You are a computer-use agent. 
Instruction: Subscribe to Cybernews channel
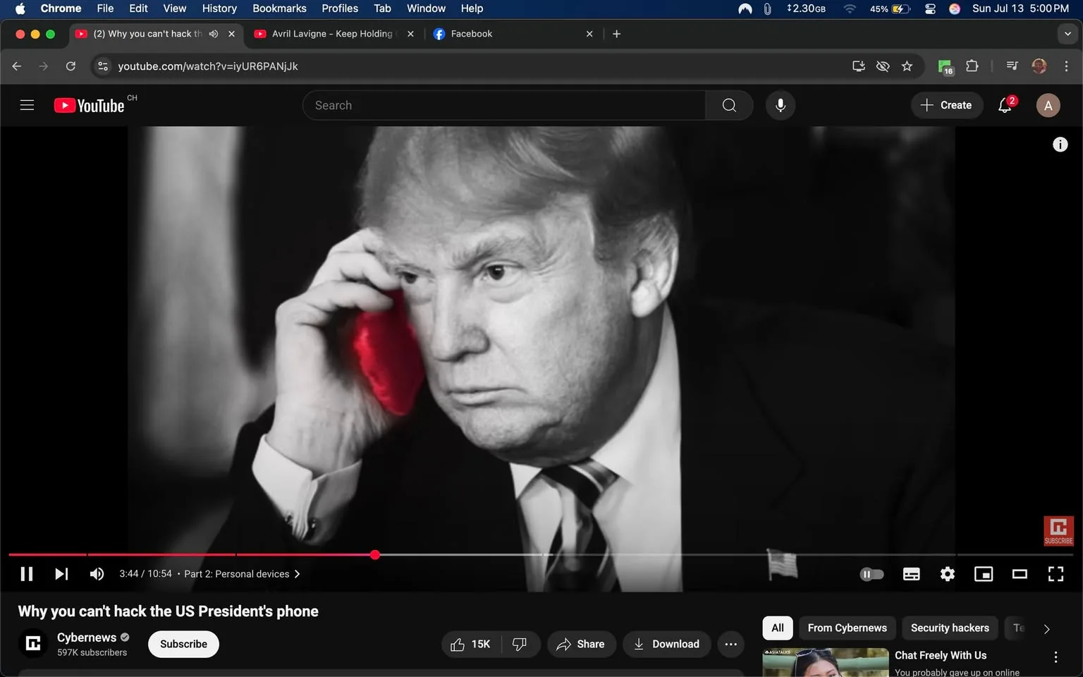(x=183, y=644)
